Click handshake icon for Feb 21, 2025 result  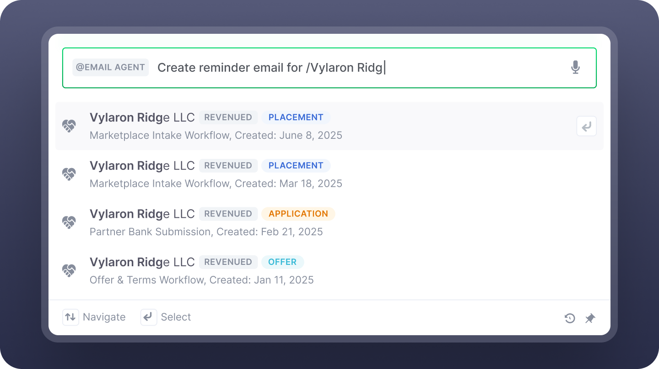point(69,222)
